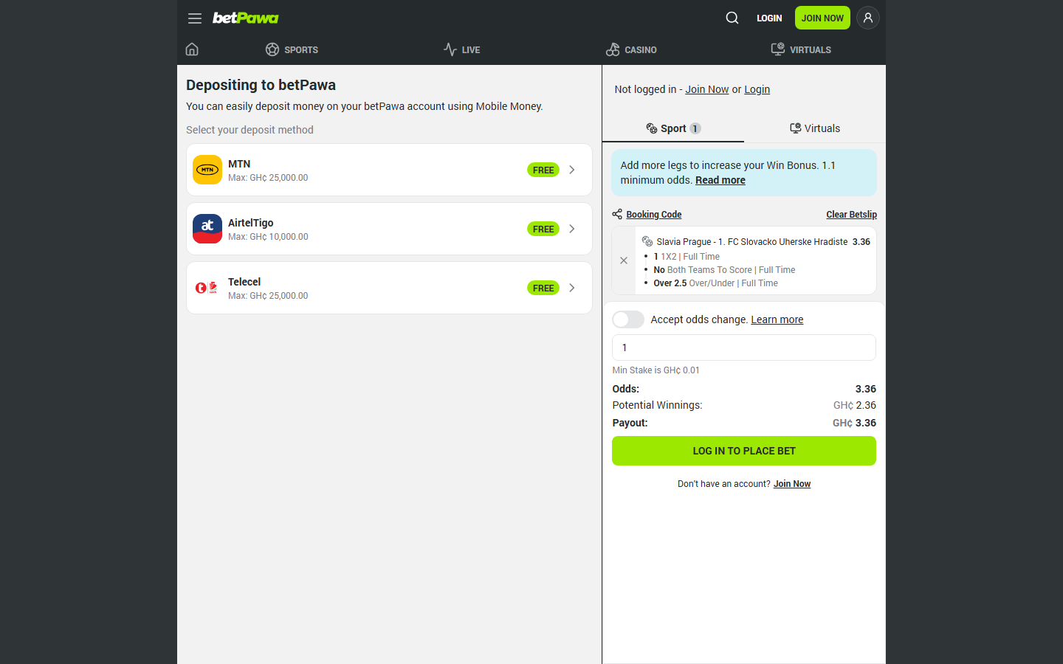This screenshot has height=664, width=1063.
Task: Click the Potential Winnings GH₵ 2.36 value
Action: point(855,405)
